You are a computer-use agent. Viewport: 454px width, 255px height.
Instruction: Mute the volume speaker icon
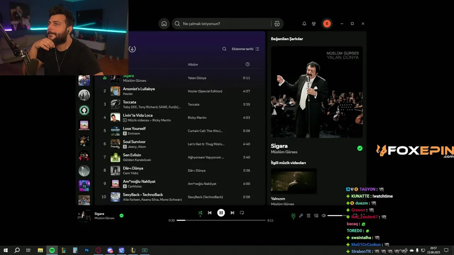(323, 215)
